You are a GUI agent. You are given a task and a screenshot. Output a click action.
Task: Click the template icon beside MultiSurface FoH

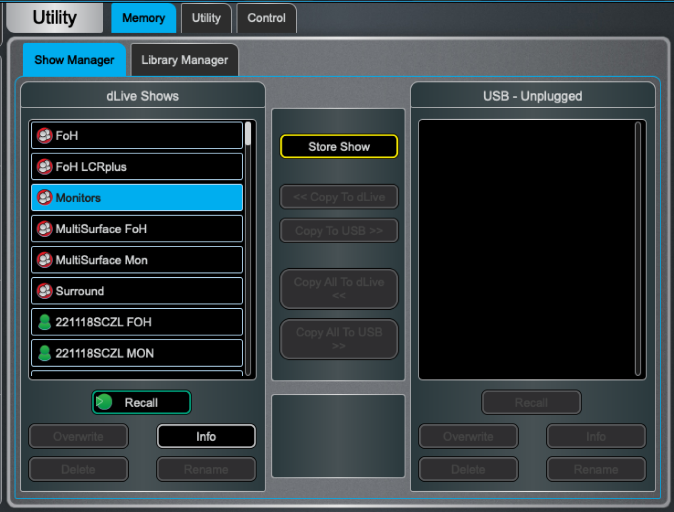coord(45,229)
